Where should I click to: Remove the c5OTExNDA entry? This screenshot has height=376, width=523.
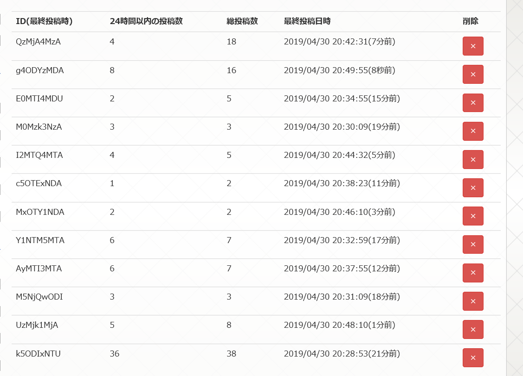tap(473, 188)
